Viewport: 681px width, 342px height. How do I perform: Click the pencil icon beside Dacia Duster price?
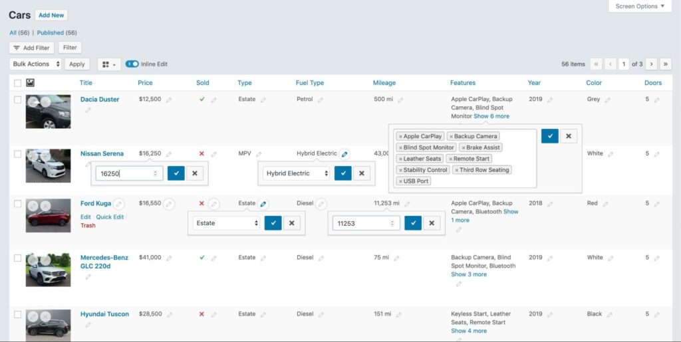pyautogui.click(x=168, y=100)
